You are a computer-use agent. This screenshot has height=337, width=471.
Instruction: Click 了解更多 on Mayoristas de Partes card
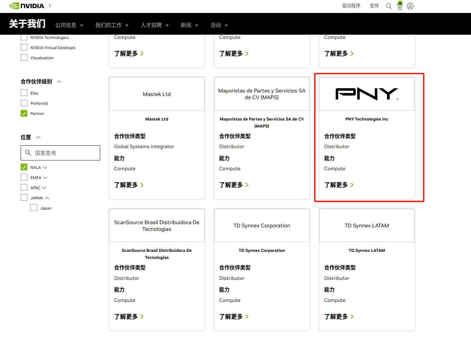click(x=234, y=185)
